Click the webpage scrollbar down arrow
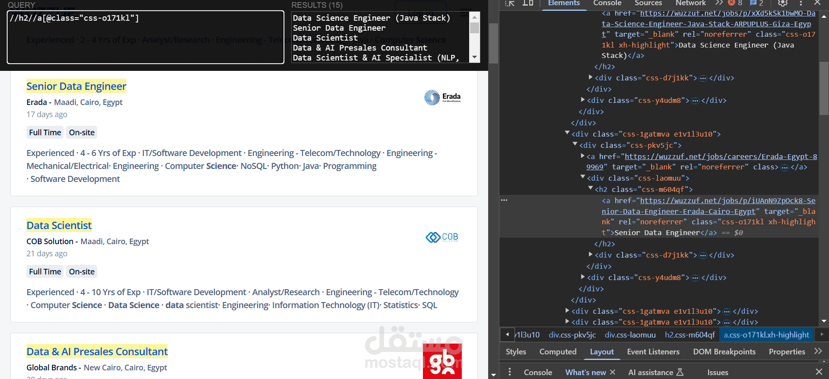 point(493,375)
